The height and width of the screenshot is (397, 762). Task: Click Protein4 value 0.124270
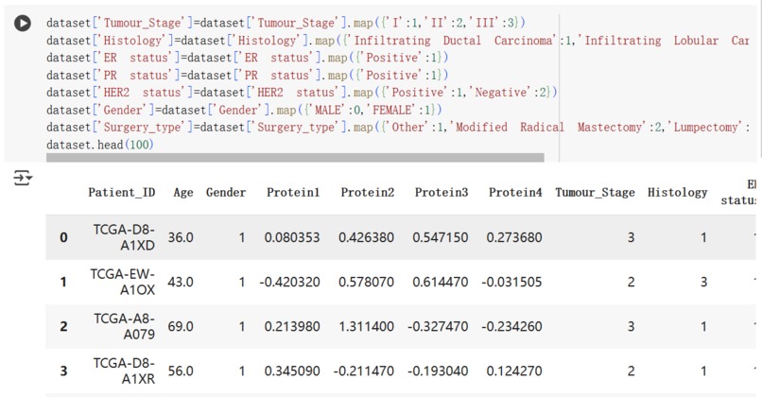pos(514,371)
